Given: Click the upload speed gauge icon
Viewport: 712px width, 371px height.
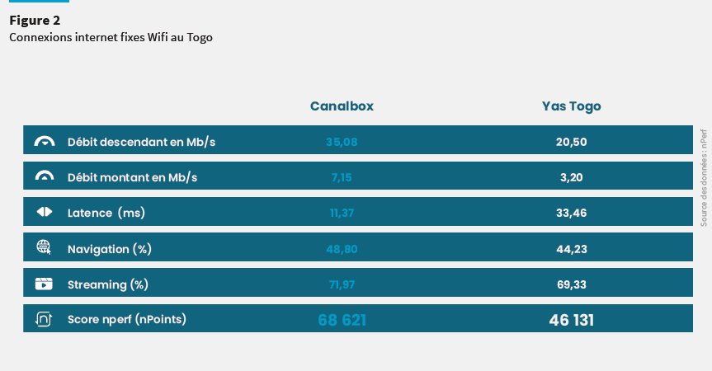Looking at the screenshot, I should click(x=45, y=176).
